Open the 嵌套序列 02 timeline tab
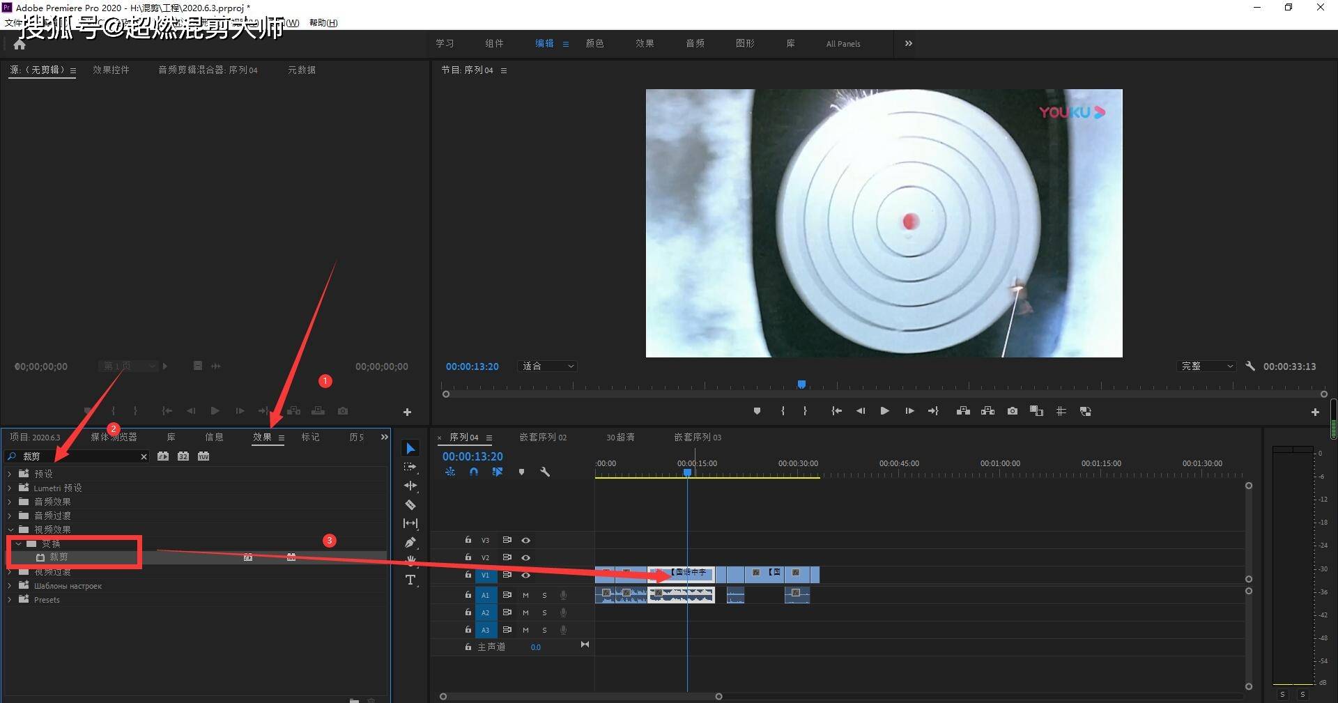The width and height of the screenshot is (1338, 703). pos(543,437)
